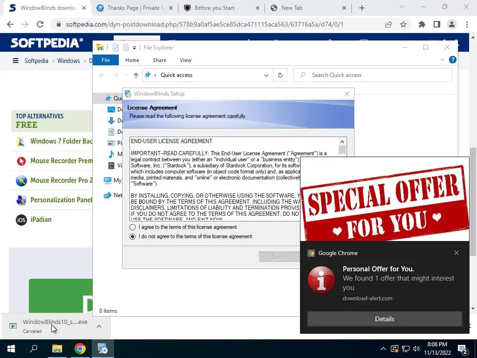
Task: Click the Special Offer For You notification image
Action: click(384, 199)
